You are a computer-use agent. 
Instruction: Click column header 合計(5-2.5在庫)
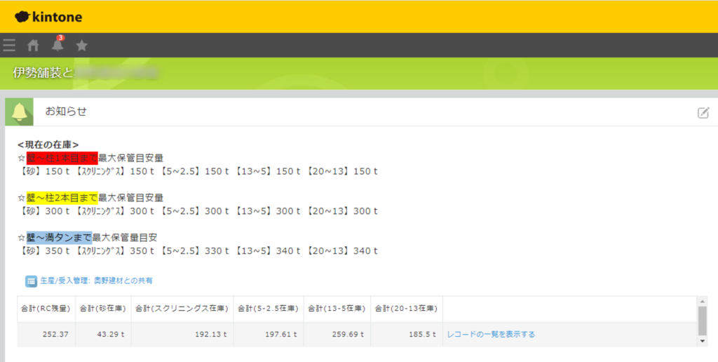[269, 309]
